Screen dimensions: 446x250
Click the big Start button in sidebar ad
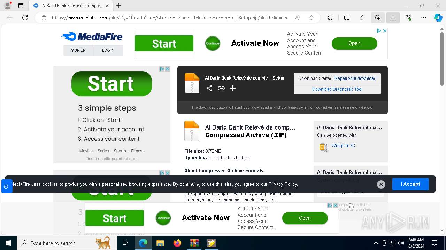pyautogui.click(x=111, y=84)
